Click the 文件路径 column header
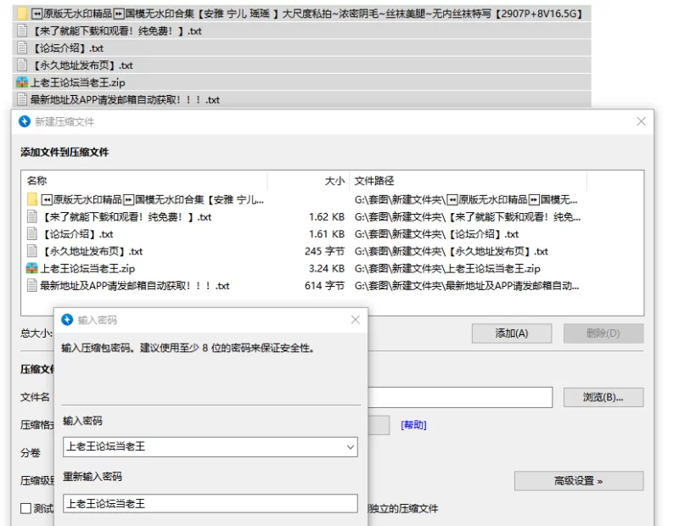This screenshot has width=679, height=526. click(374, 181)
